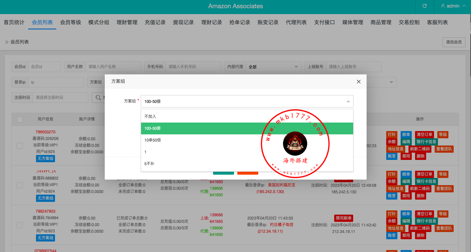The image size is (471, 252).
Task: Choose 10单50倍 option in the list
Action: 247,140
